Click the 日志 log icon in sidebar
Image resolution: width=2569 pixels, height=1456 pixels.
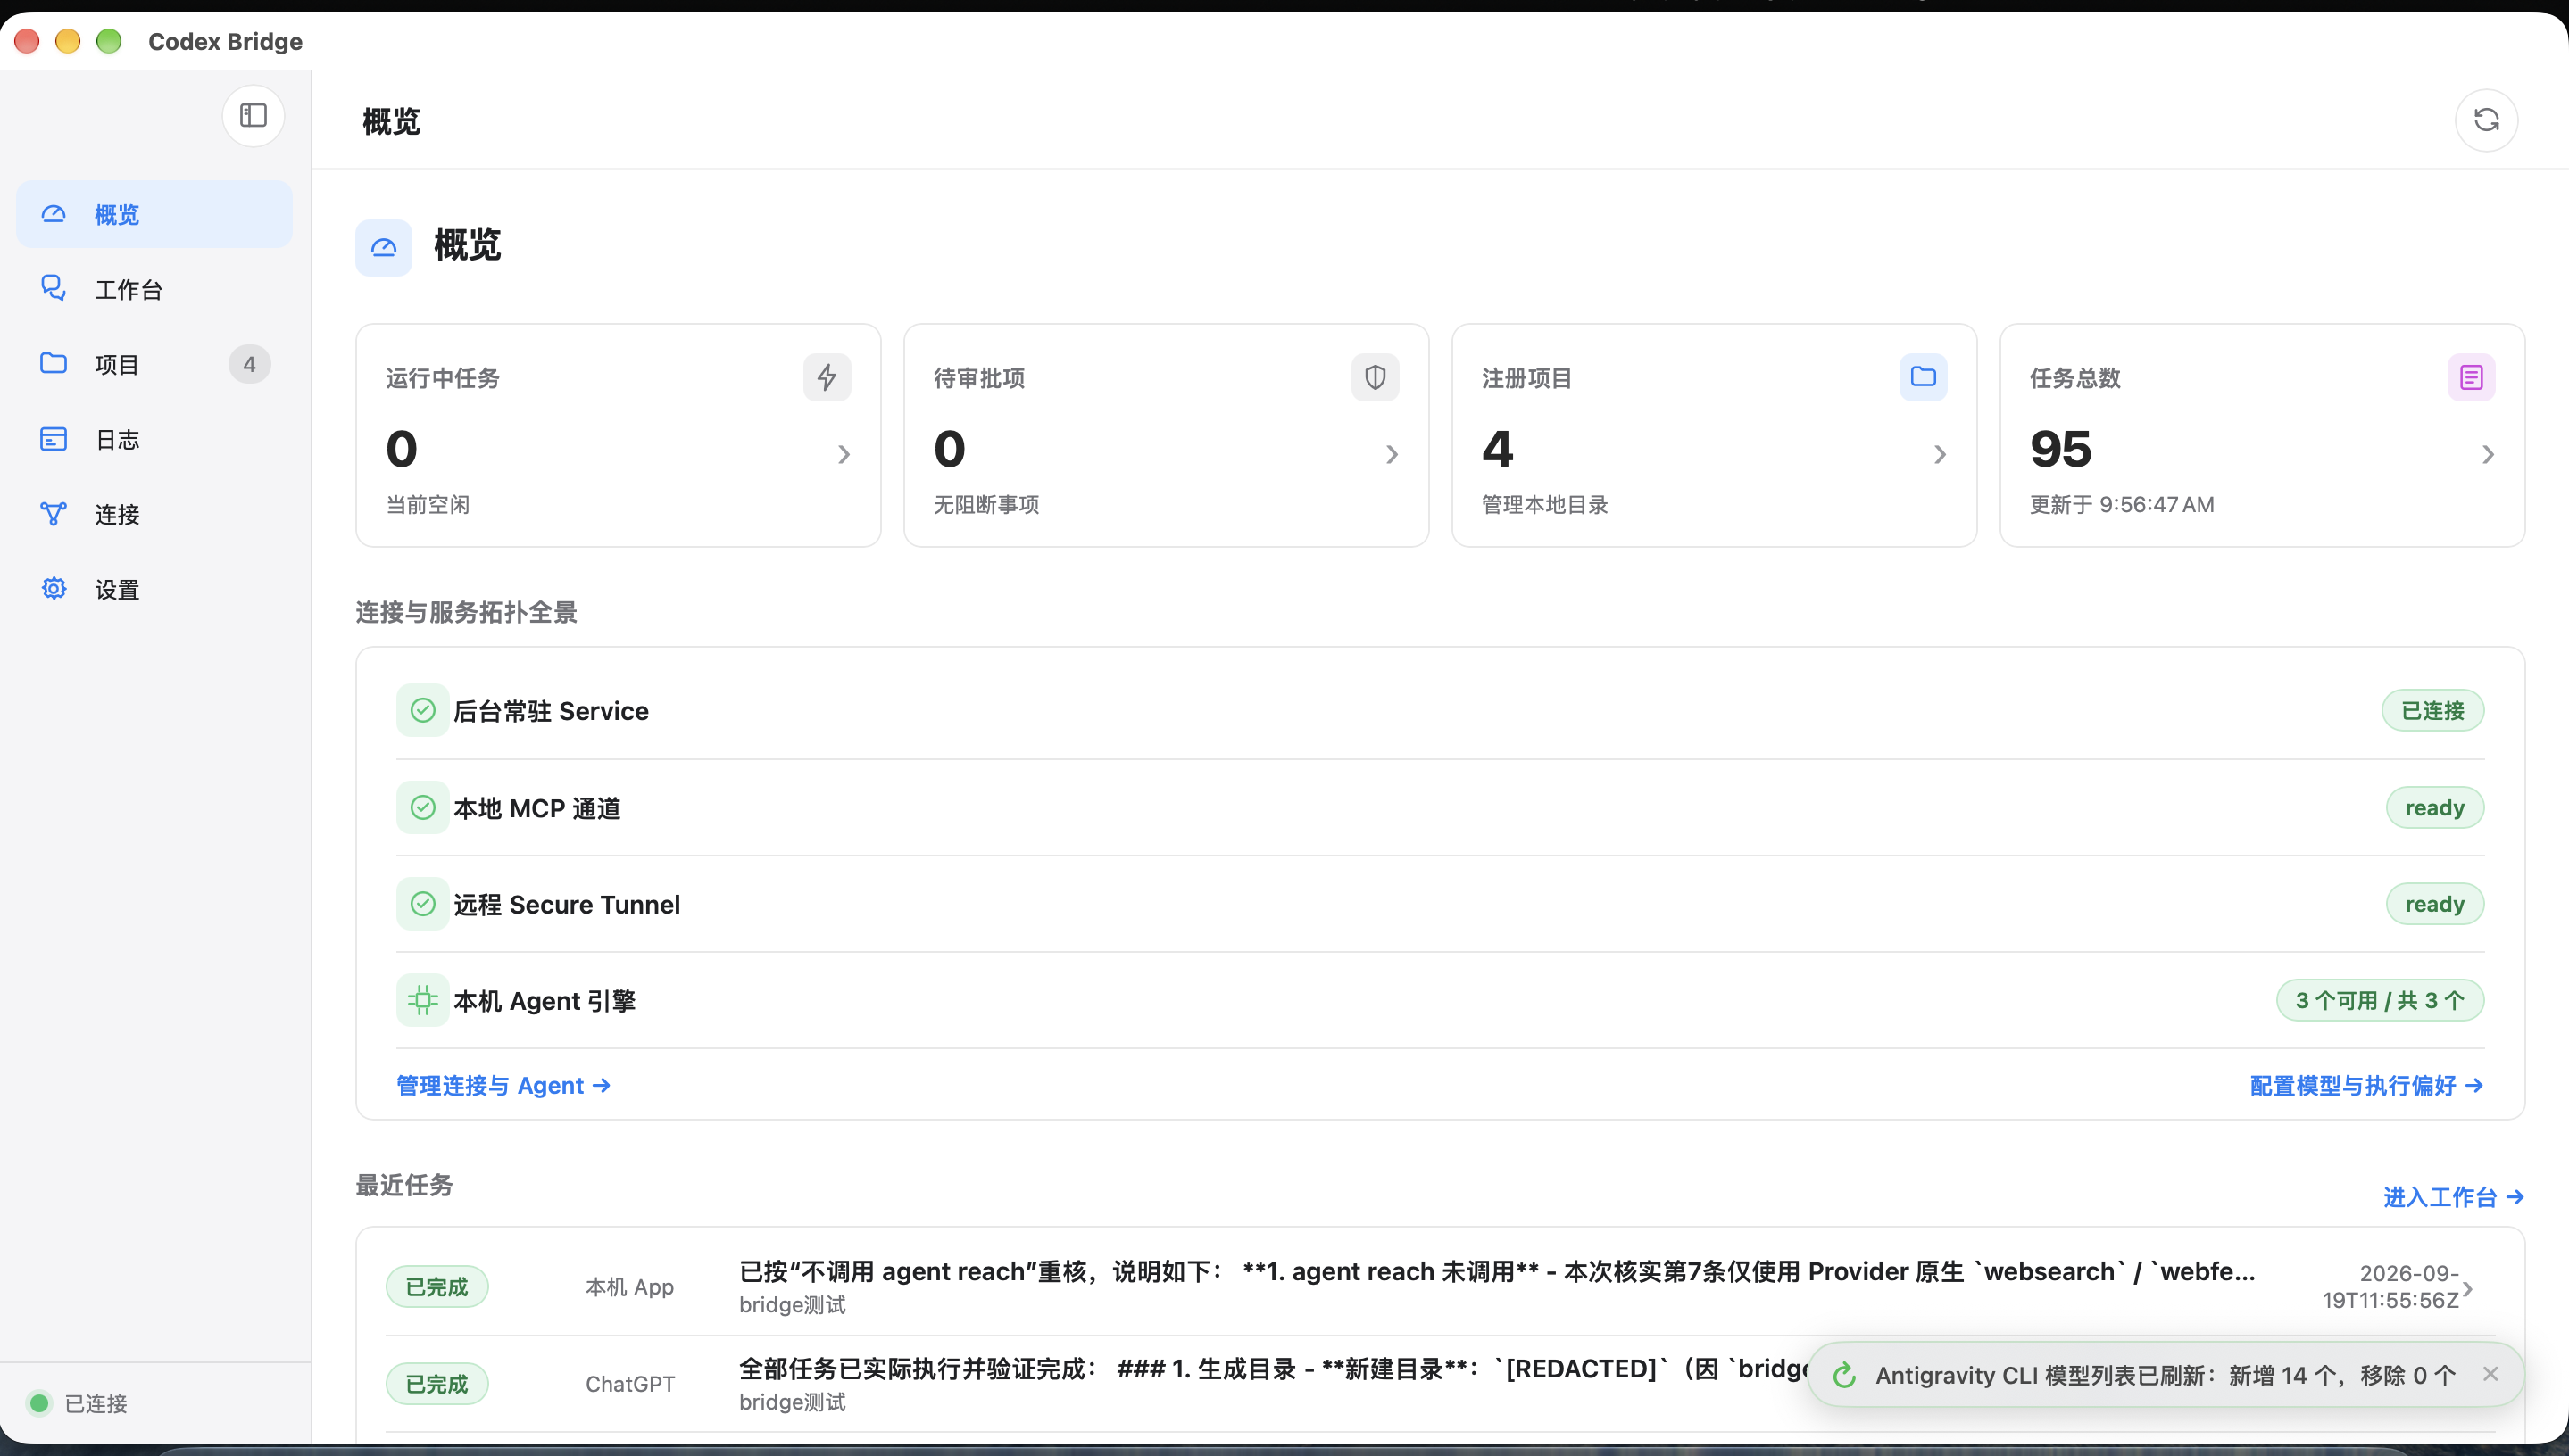53,439
